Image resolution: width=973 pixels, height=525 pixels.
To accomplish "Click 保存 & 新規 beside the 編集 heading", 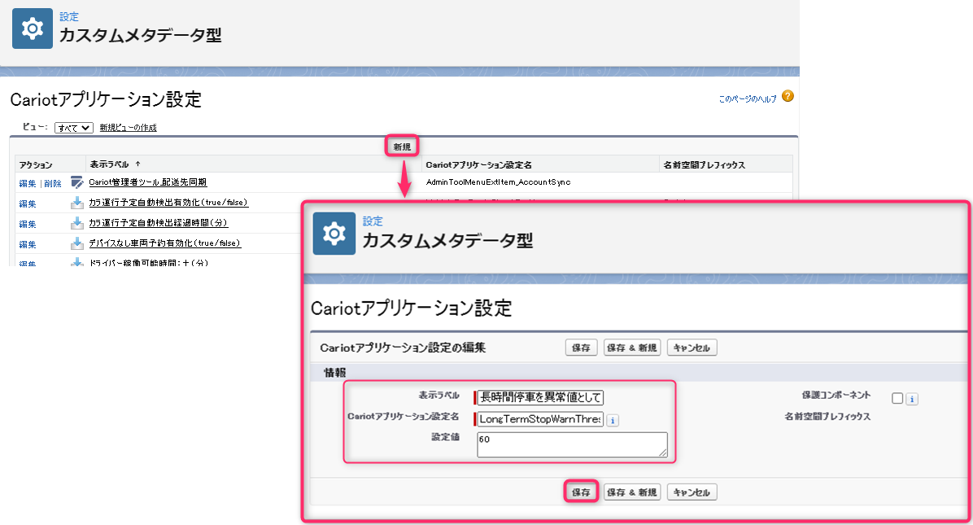I will click(631, 348).
